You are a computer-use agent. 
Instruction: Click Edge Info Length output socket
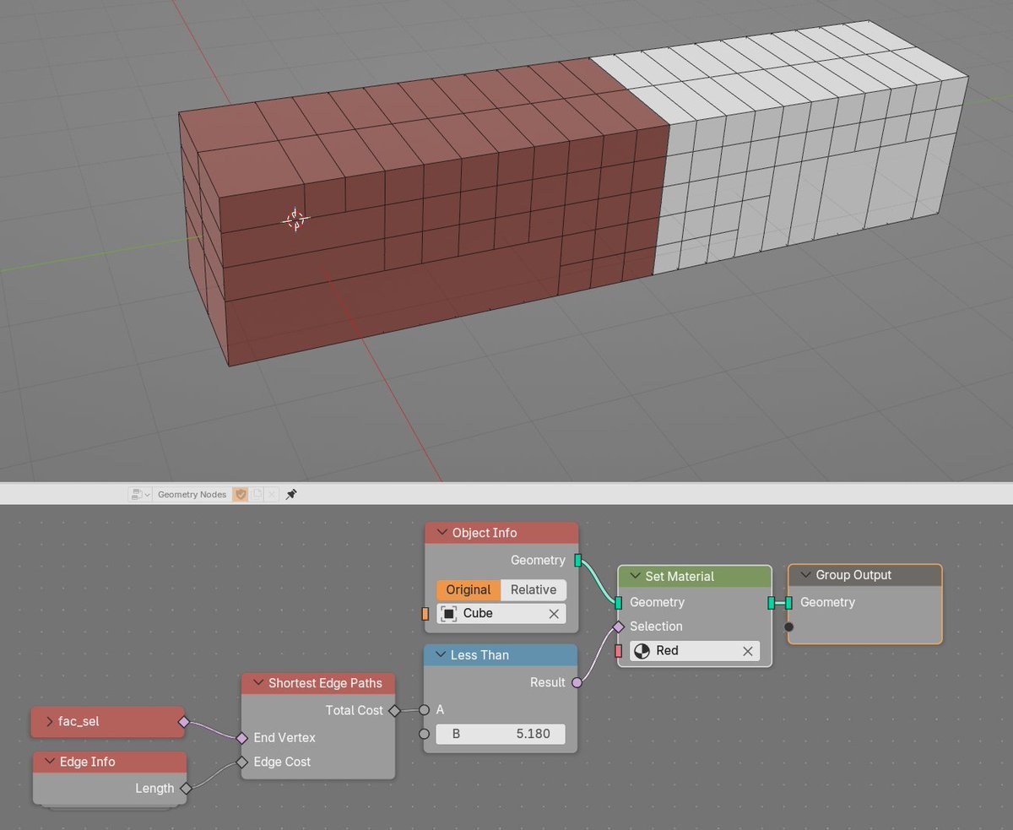pos(186,789)
